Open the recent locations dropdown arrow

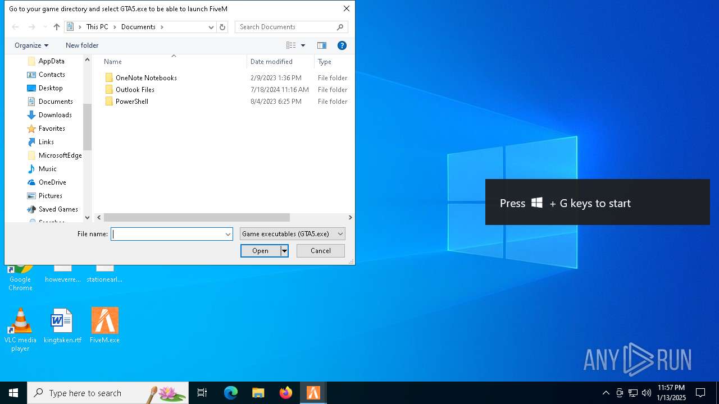pyautogui.click(x=45, y=27)
